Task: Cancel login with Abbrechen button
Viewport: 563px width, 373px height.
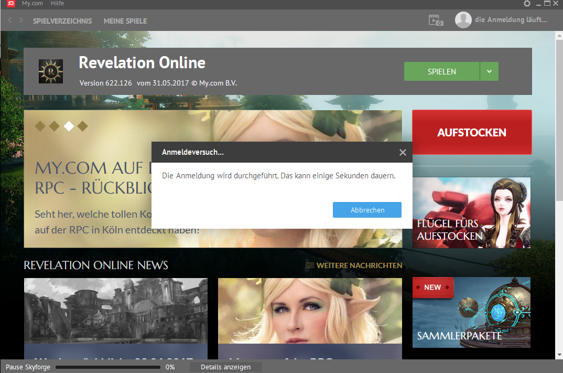Action: tap(367, 210)
